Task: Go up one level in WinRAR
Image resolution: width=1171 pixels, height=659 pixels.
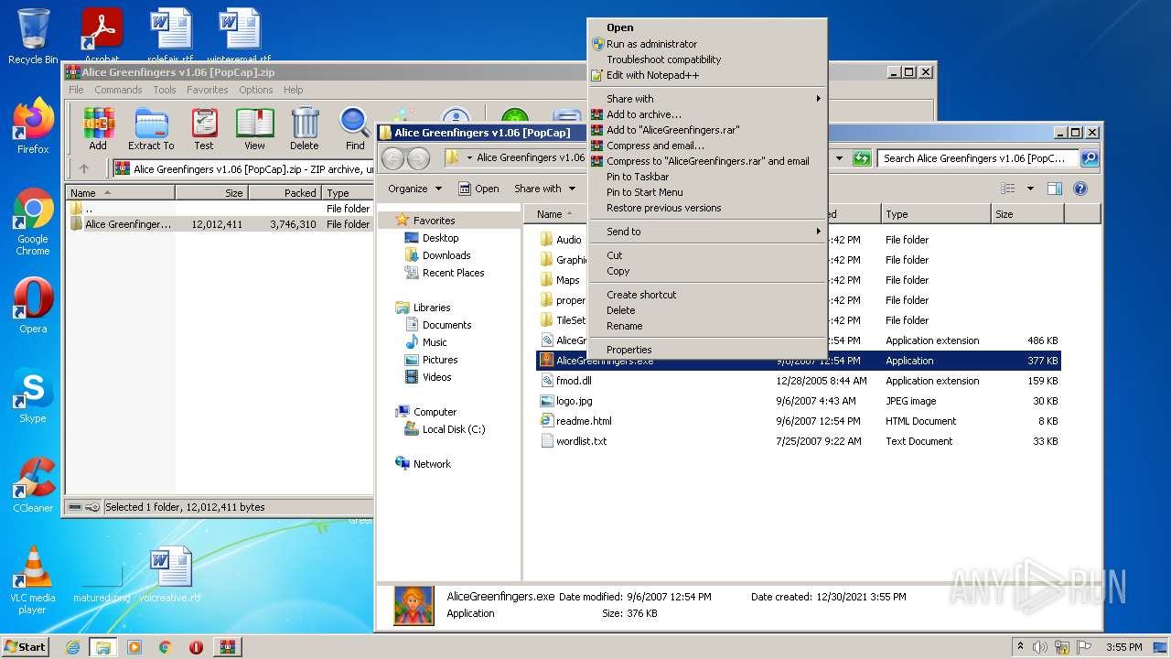Action: click(84, 168)
